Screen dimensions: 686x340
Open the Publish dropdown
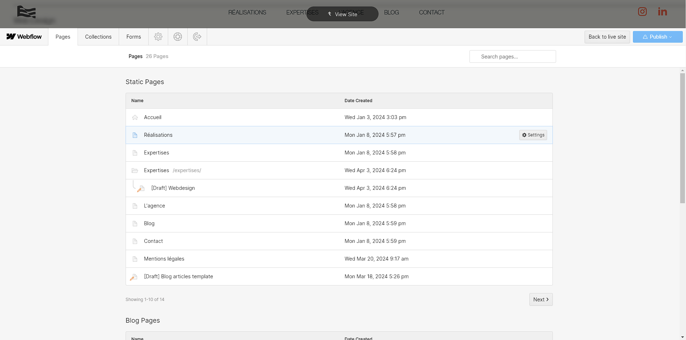point(657,37)
